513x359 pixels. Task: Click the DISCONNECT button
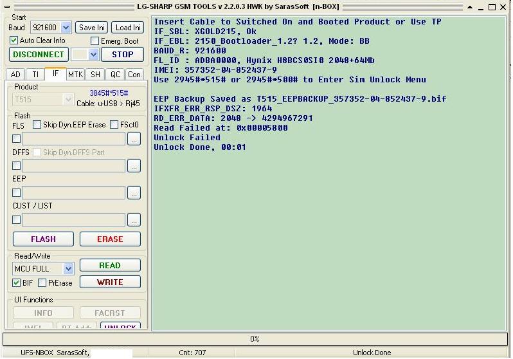(x=39, y=55)
